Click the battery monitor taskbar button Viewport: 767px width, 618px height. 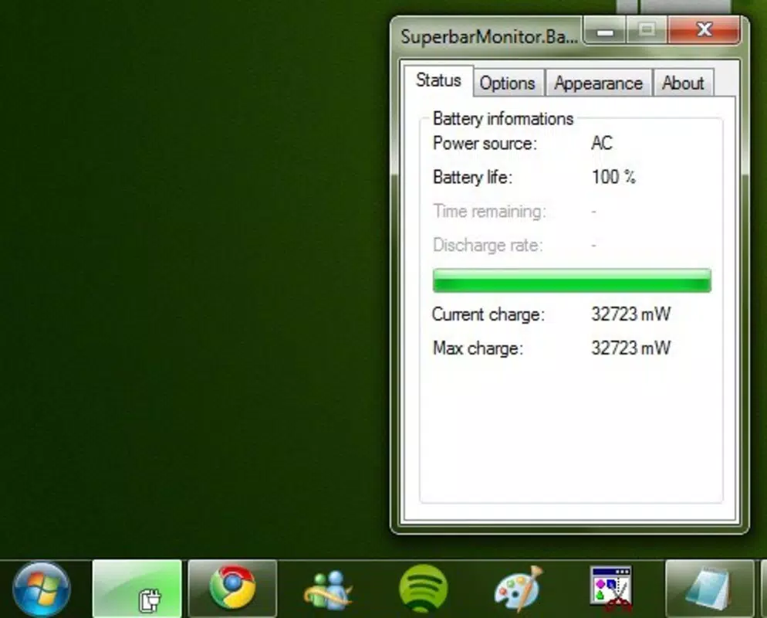pos(137,589)
